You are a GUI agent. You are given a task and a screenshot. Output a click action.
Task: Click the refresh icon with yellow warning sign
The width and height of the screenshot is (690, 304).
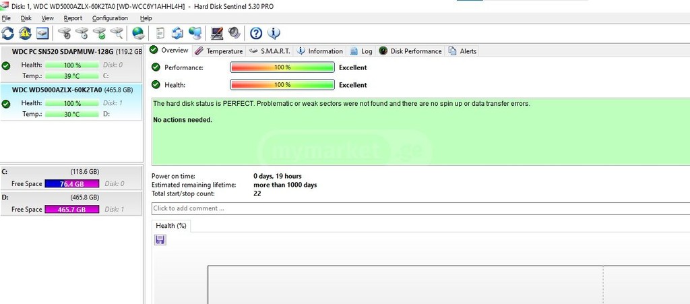25,33
